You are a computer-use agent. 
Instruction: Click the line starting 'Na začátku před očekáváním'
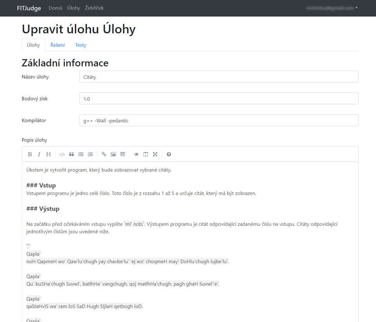point(182,228)
